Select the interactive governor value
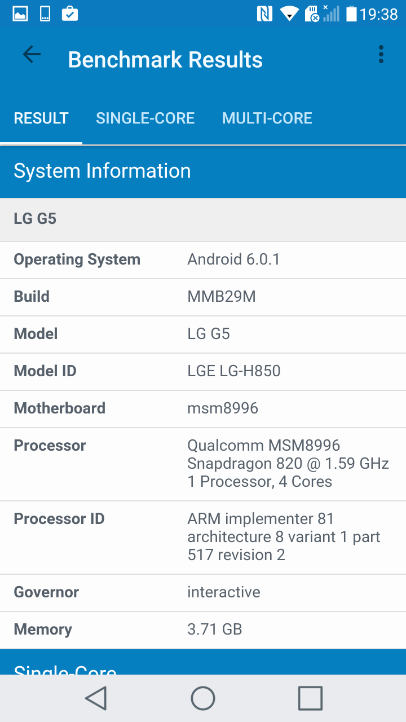 click(224, 592)
